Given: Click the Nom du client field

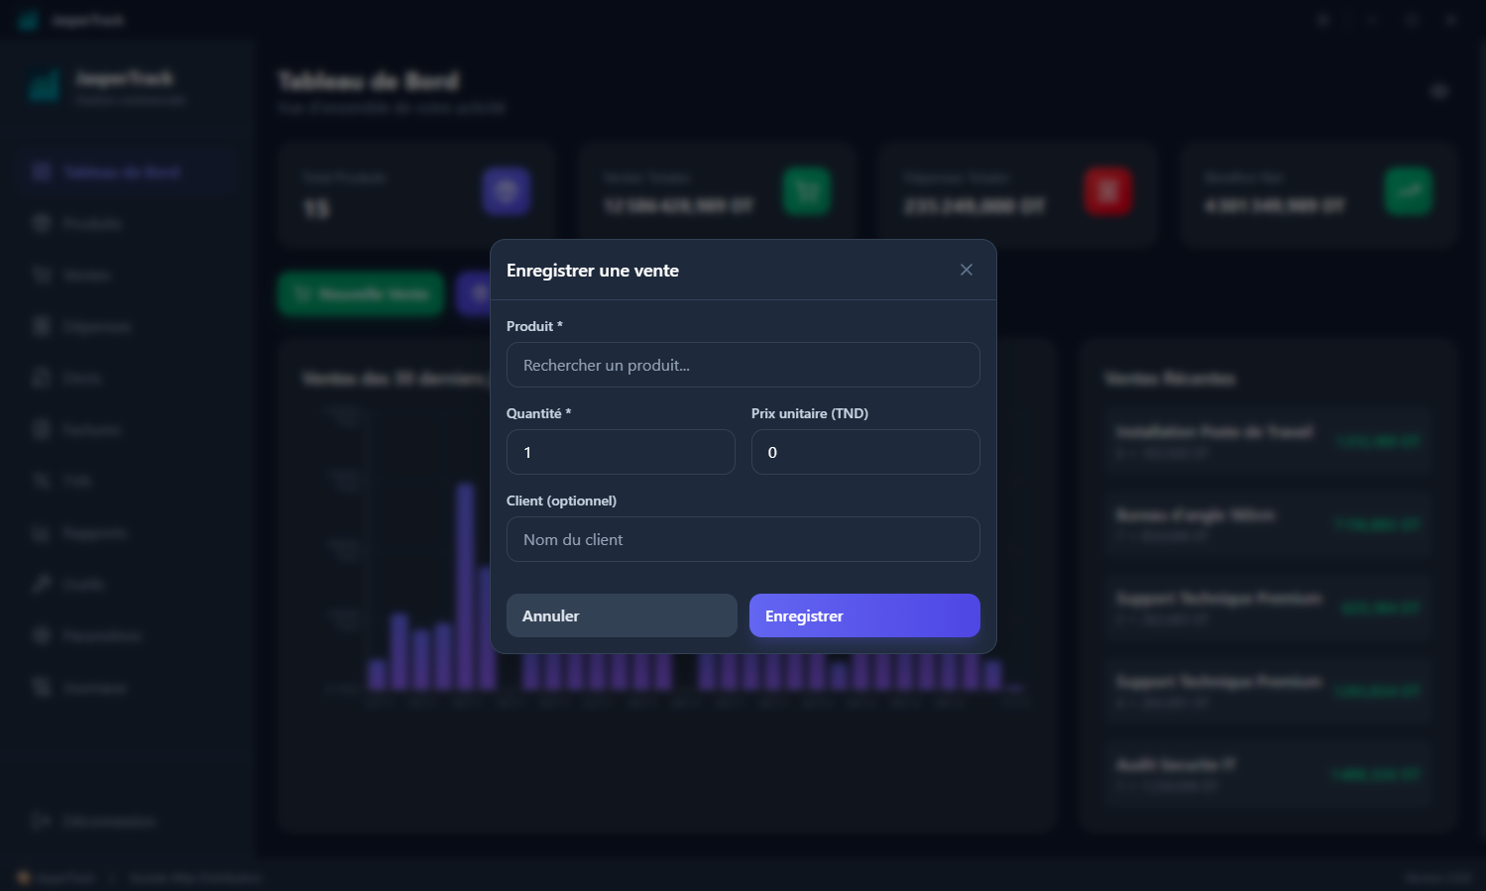Looking at the screenshot, I should point(743,539).
